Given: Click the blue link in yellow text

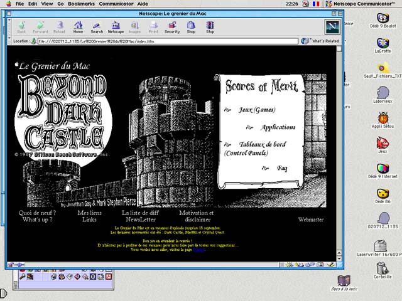Looking at the screenshot, I should pos(199,250).
